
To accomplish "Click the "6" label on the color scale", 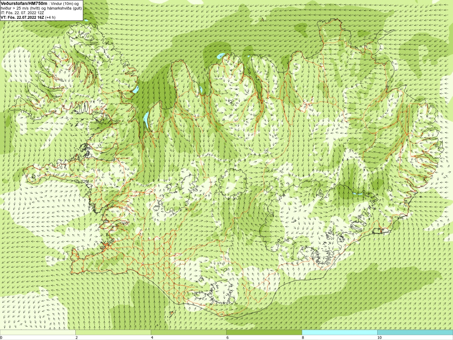I will click(228, 338).
